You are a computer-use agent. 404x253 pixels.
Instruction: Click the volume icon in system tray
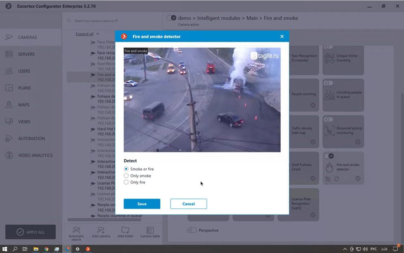(x=365, y=249)
